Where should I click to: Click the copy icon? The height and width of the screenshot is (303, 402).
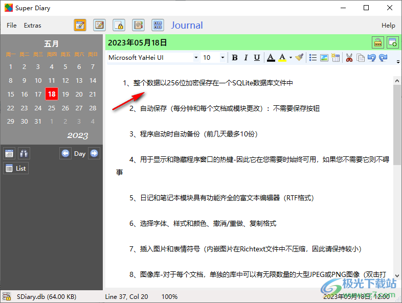[361, 58]
